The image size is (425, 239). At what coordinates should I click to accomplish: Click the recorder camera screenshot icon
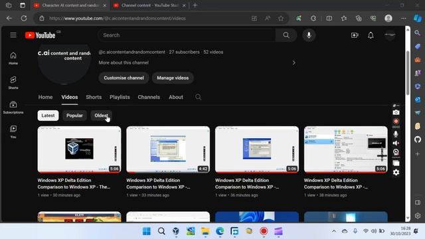point(396,112)
